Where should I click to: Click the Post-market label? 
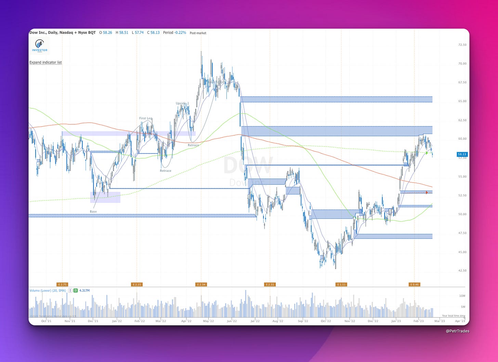click(x=198, y=33)
